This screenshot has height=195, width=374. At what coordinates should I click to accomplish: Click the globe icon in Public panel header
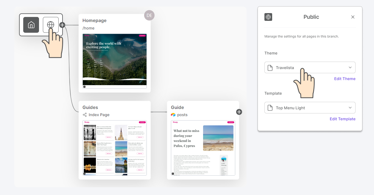tap(268, 17)
